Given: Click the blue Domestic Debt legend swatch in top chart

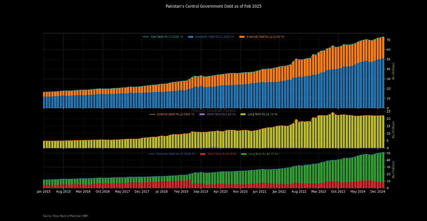Looking at the screenshot, I should coord(191,37).
